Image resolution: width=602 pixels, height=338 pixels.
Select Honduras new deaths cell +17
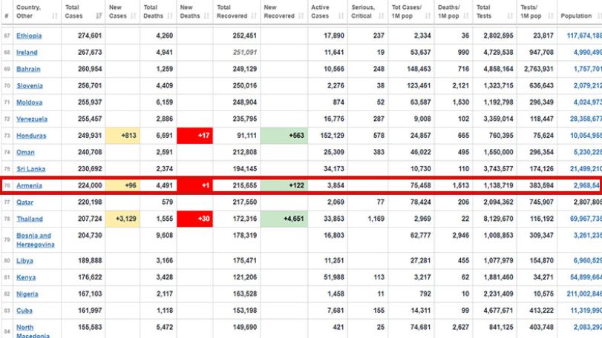(194, 136)
